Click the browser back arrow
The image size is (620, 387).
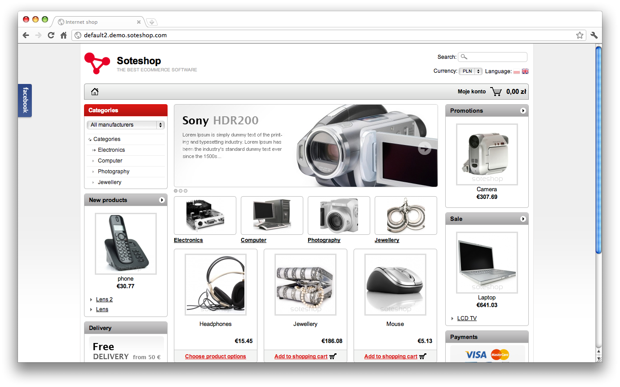coord(26,35)
